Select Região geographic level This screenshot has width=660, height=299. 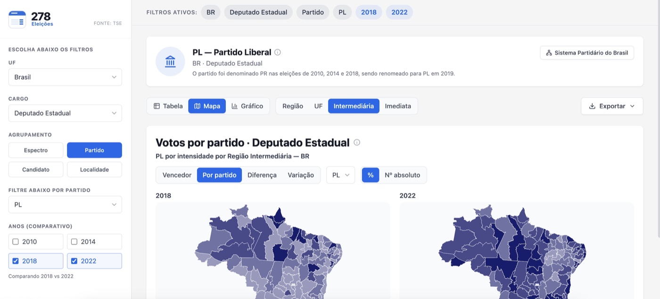(x=293, y=106)
